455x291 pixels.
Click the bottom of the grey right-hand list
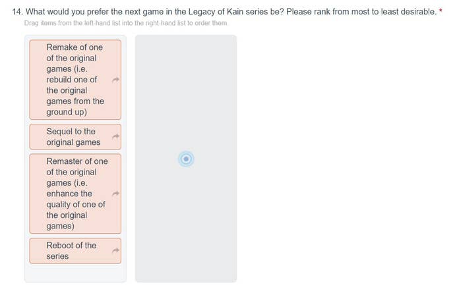coord(186,273)
